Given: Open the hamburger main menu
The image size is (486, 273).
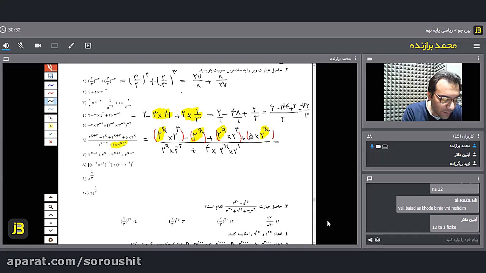Looking at the screenshot, I should [x=477, y=46].
